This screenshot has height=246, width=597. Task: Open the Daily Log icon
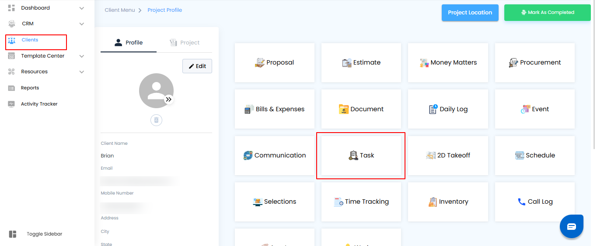point(433,109)
